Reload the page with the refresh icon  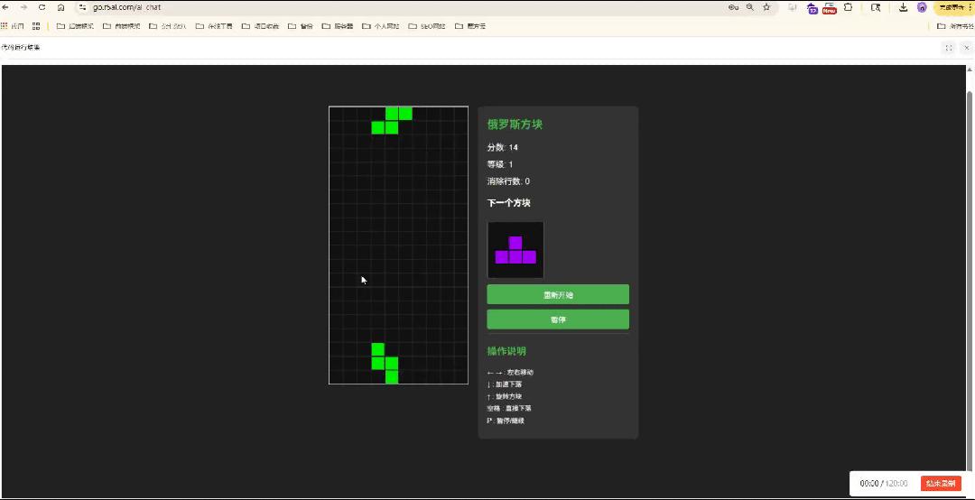42,7
